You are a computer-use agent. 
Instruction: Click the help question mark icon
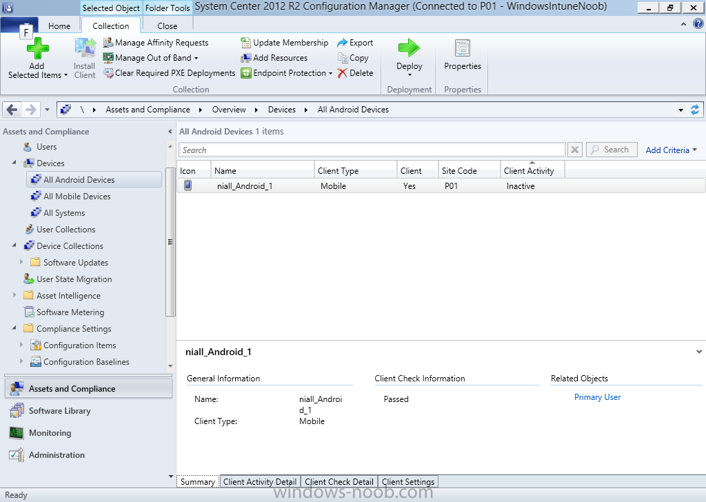(x=698, y=24)
